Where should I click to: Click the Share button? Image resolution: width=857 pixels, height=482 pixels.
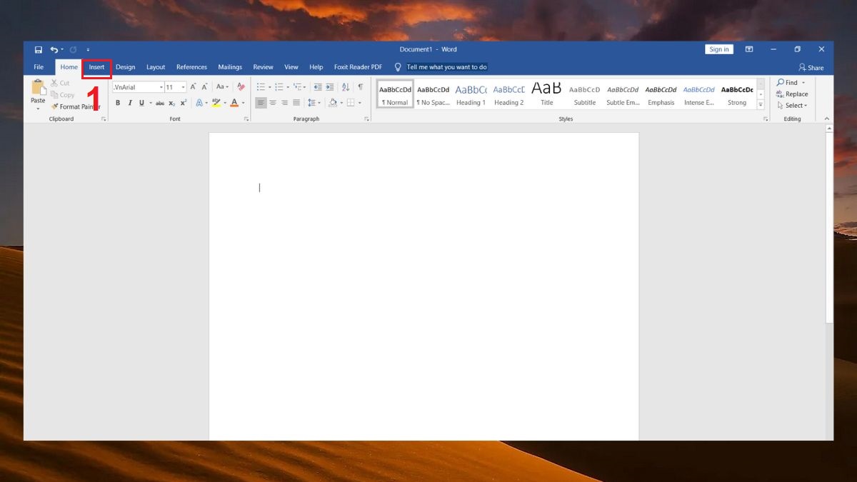(811, 68)
